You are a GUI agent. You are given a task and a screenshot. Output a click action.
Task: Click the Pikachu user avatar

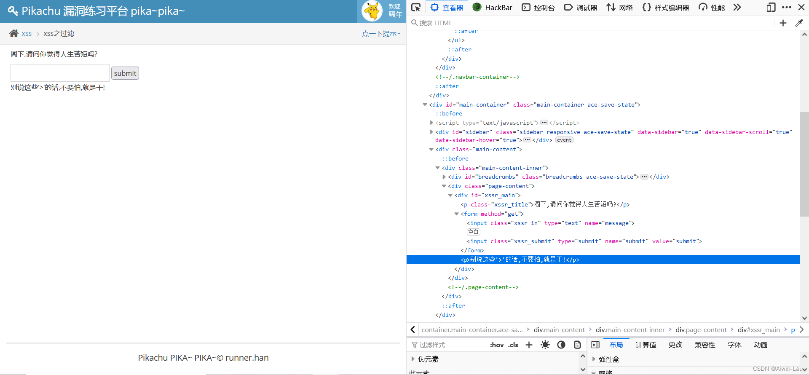(372, 11)
